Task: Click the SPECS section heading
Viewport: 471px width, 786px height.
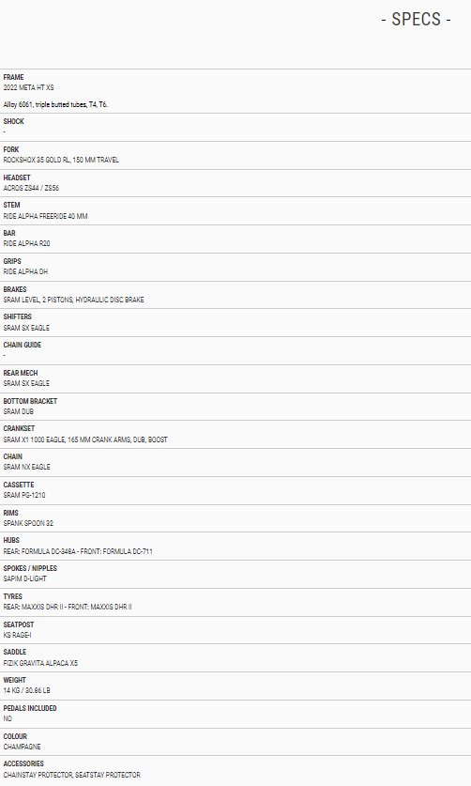Action: click(416, 19)
